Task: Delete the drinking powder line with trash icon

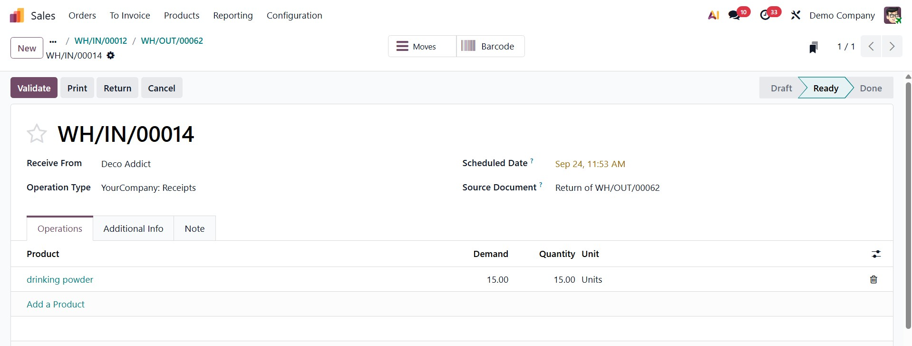Action: [873, 279]
